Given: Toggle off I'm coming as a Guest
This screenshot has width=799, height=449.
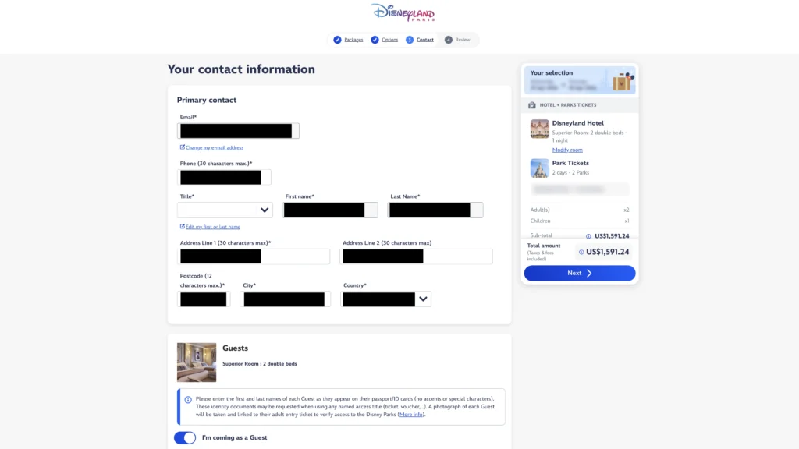Looking at the screenshot, I should [x=185, y=437].
